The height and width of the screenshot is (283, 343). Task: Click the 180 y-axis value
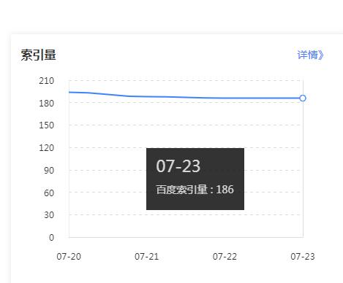pyautogui.click(x=46, y=104)
